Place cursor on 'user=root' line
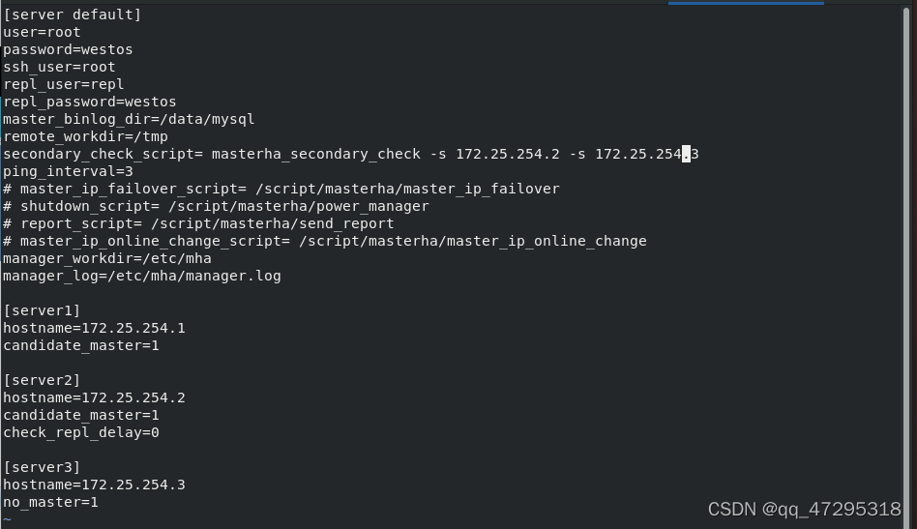 pyautogui.click(x=42, y=32)
